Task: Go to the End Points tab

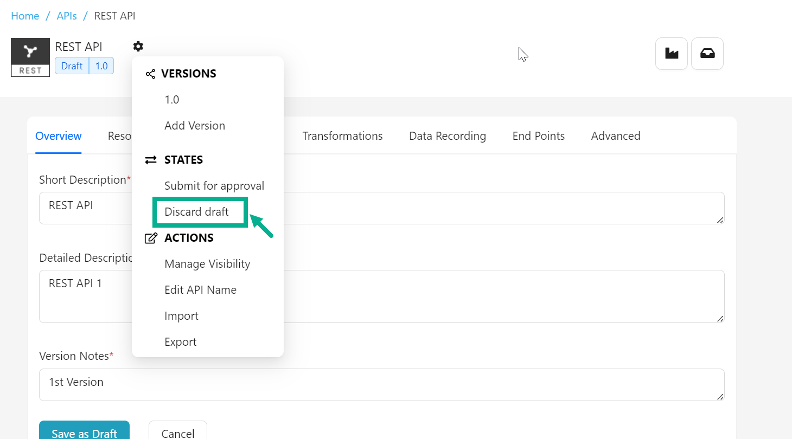Action: 539,136
